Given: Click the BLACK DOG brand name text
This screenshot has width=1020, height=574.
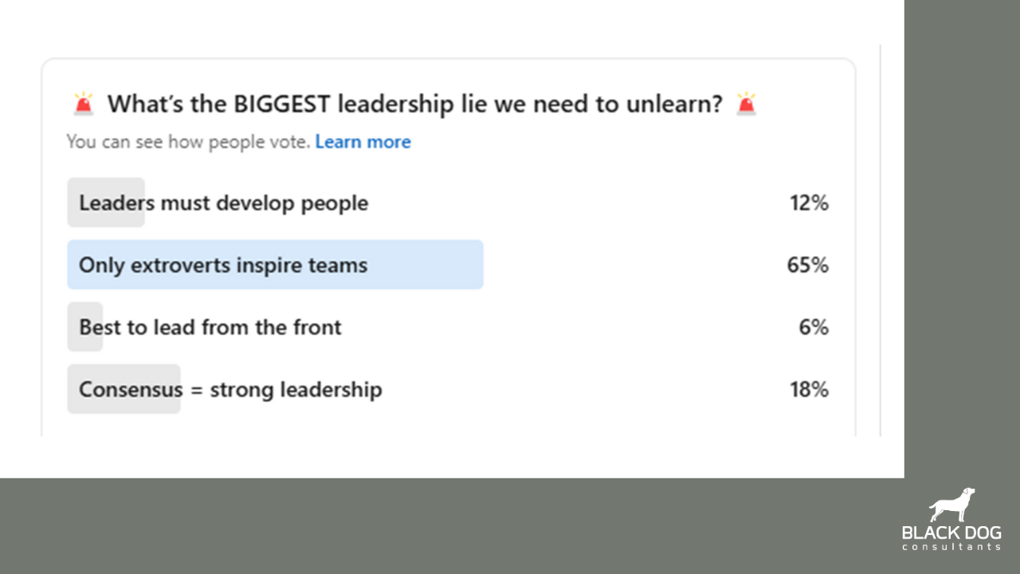Looking at the screenshot, I should click(951, 533).
